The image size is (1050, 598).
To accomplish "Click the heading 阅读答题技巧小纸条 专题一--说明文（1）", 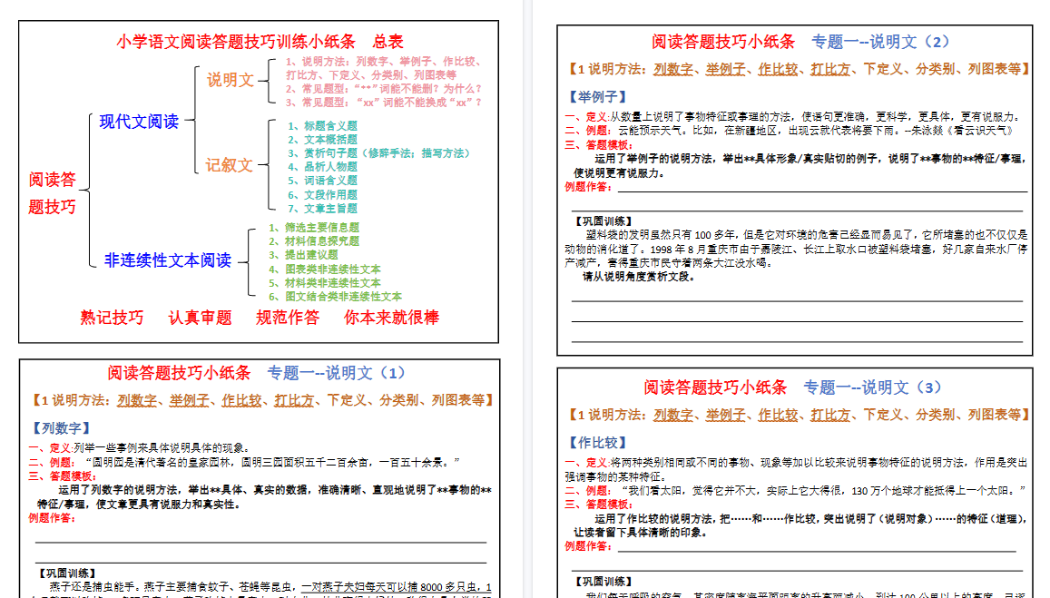I will (x=257, y=373).
